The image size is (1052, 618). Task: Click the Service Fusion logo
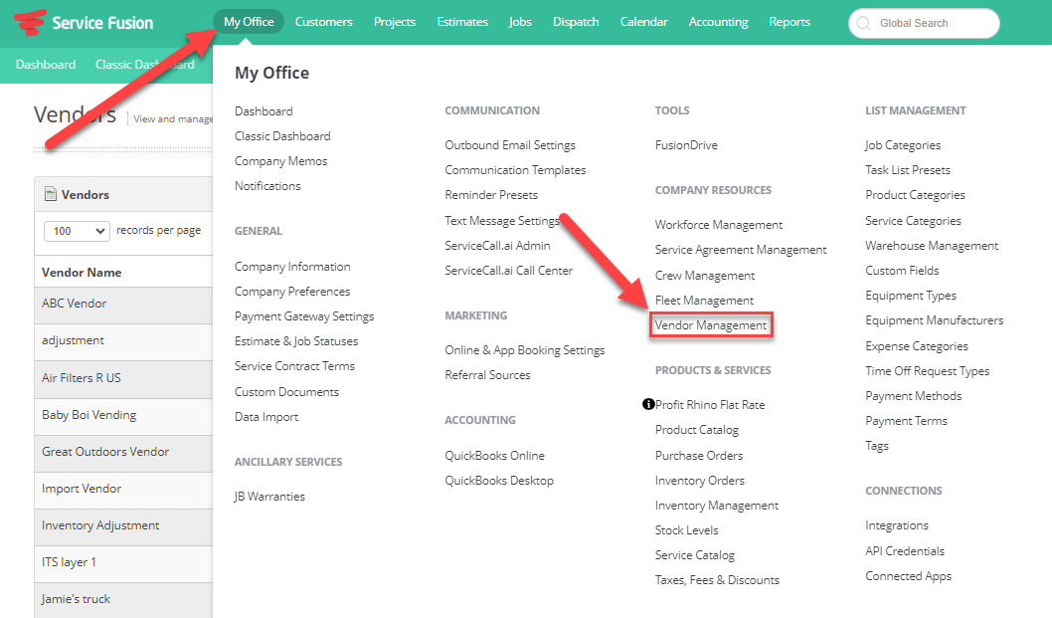click(x=84, y=22)
